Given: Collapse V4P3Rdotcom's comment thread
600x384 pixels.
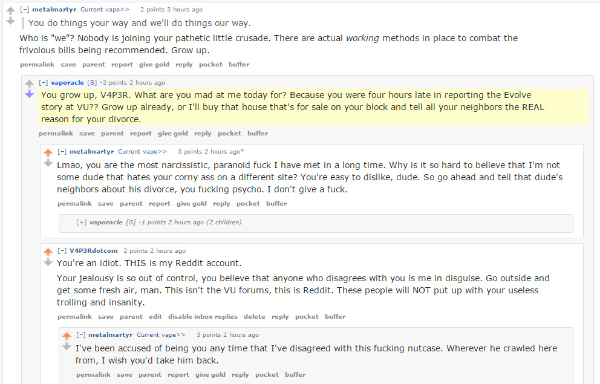Looking at the screenshot, I should pos(62,251).
